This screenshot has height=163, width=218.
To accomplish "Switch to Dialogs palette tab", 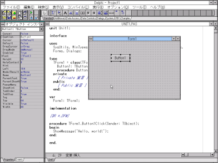I will coord(100,18).
